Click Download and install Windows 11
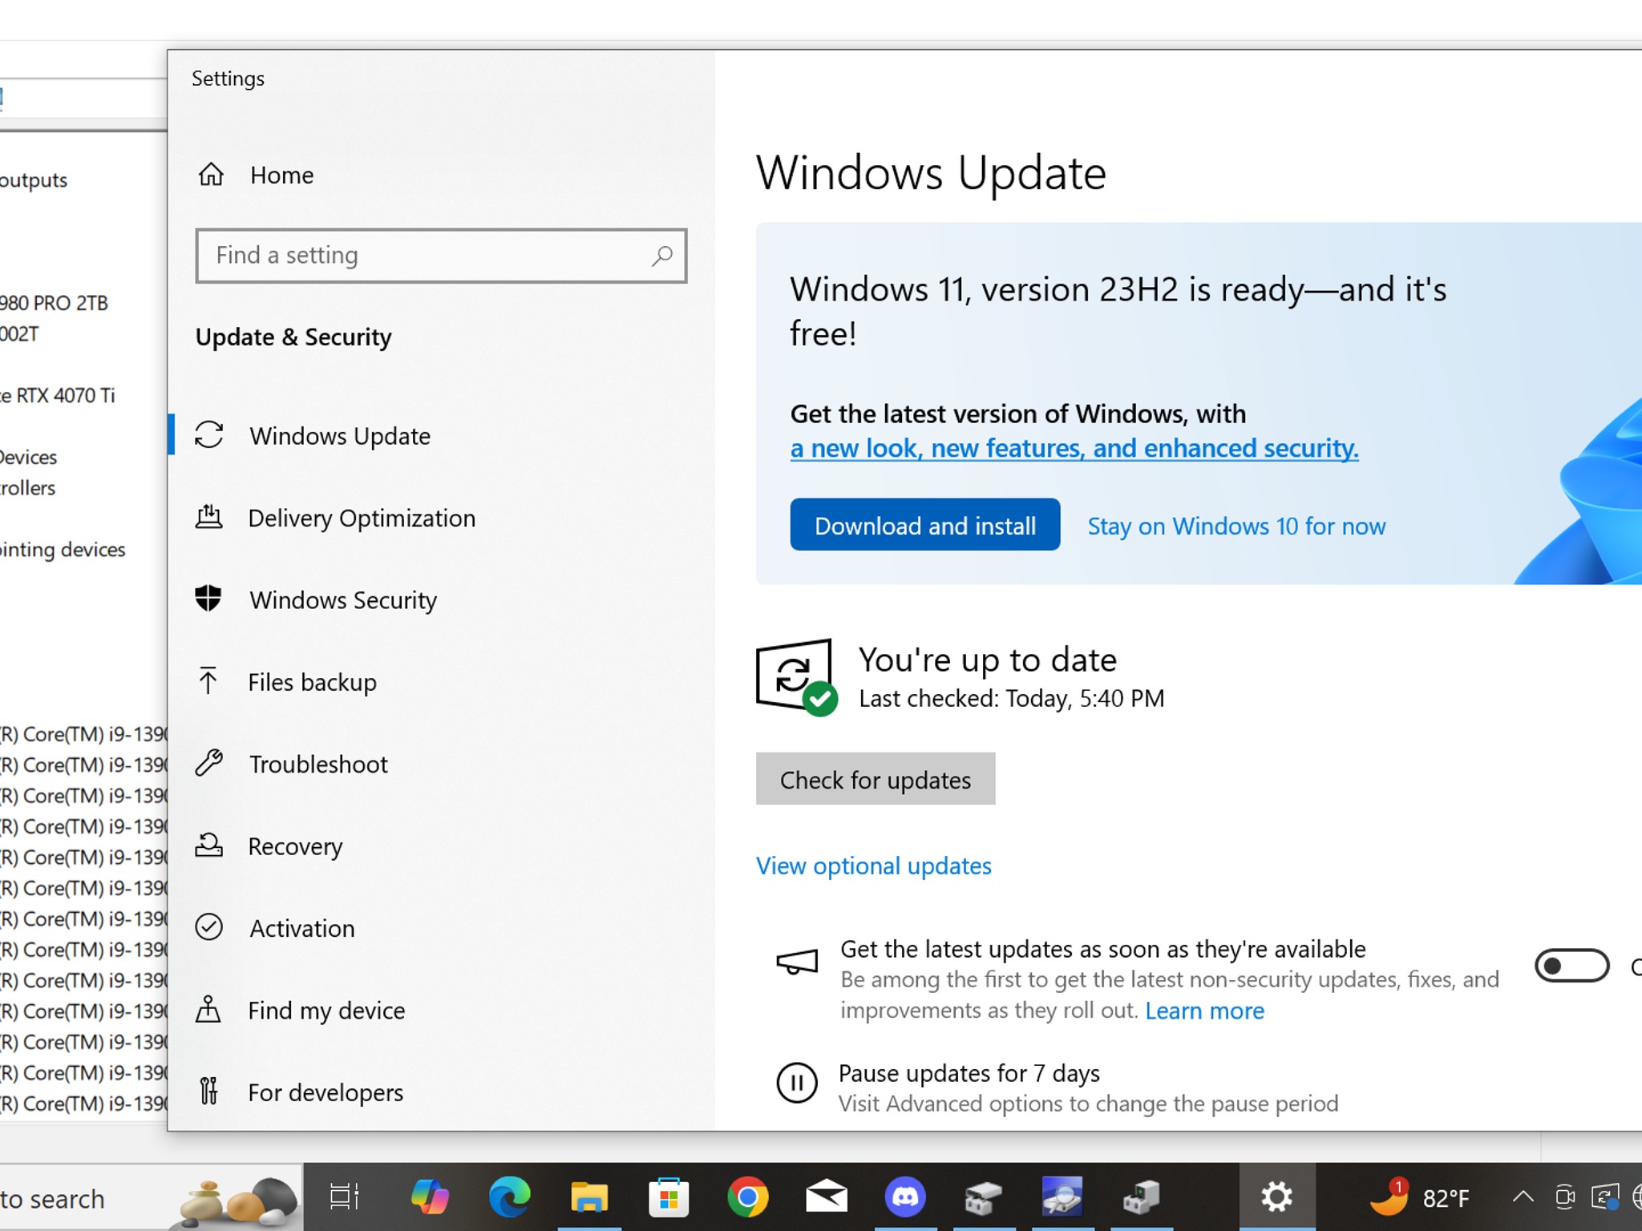1642x1231 pixels. pyautogui.click(x=925, y=525)
